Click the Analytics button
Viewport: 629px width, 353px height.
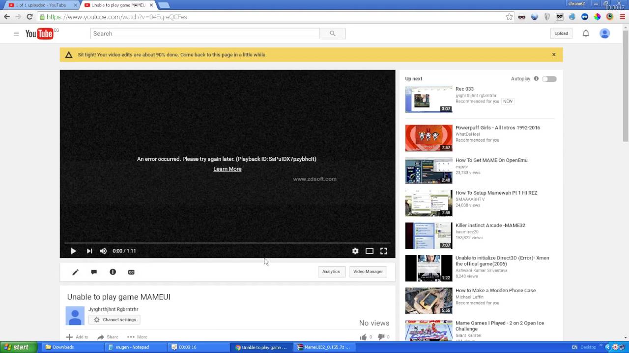(x=331, y=272)
